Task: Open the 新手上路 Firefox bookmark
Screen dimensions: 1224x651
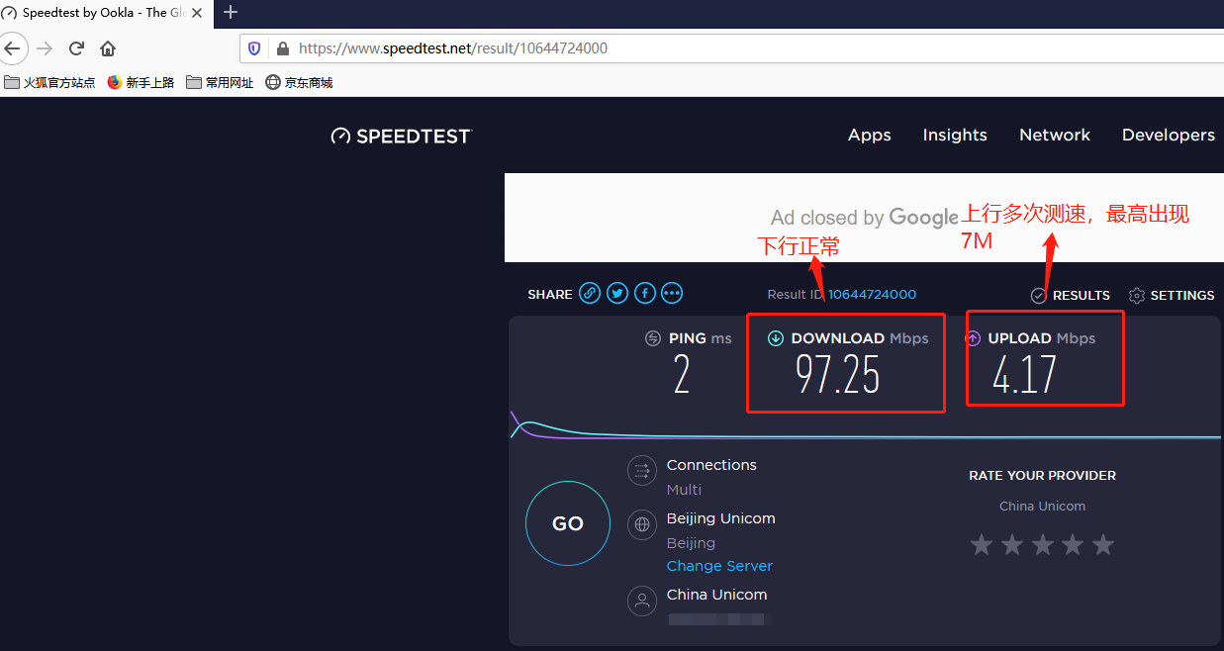Action: tap(141, 83)
